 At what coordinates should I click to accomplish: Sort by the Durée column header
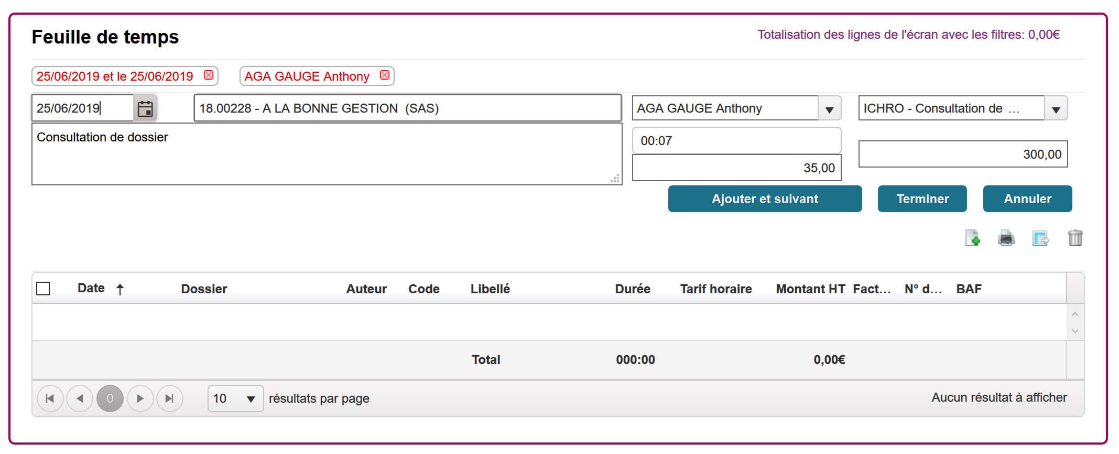pyautogui.click(x=633, y=289)
